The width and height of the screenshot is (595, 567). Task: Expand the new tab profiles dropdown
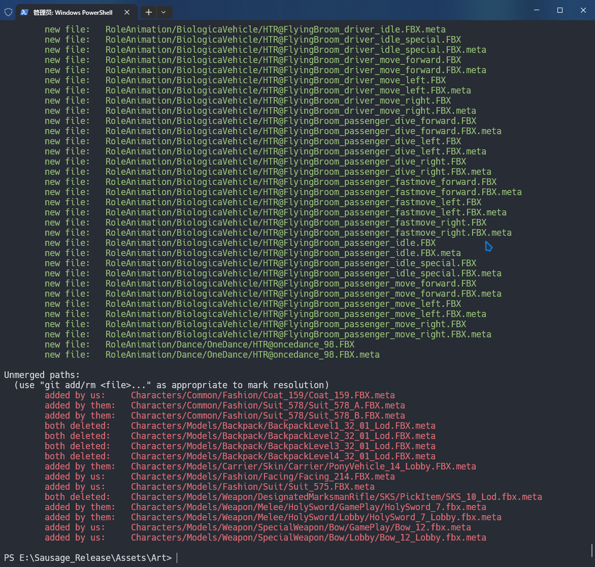click(163, 12)
